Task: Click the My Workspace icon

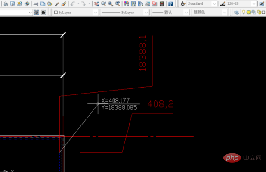Action: [43, 13]
